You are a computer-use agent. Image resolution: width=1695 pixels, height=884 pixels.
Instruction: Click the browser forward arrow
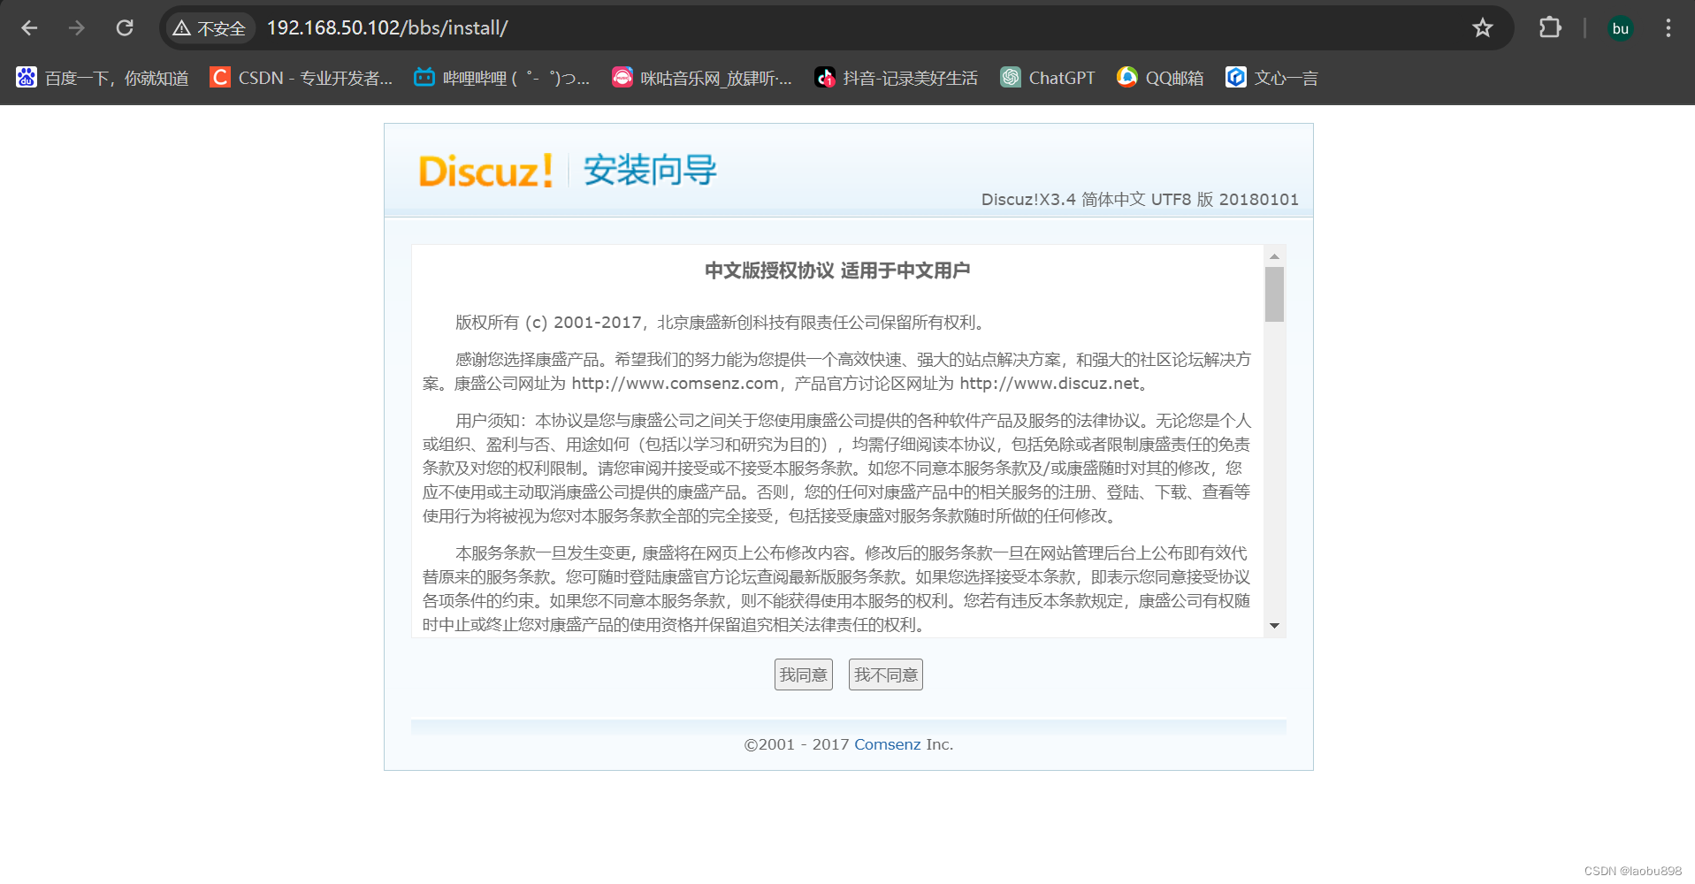(x=77, y=28)
